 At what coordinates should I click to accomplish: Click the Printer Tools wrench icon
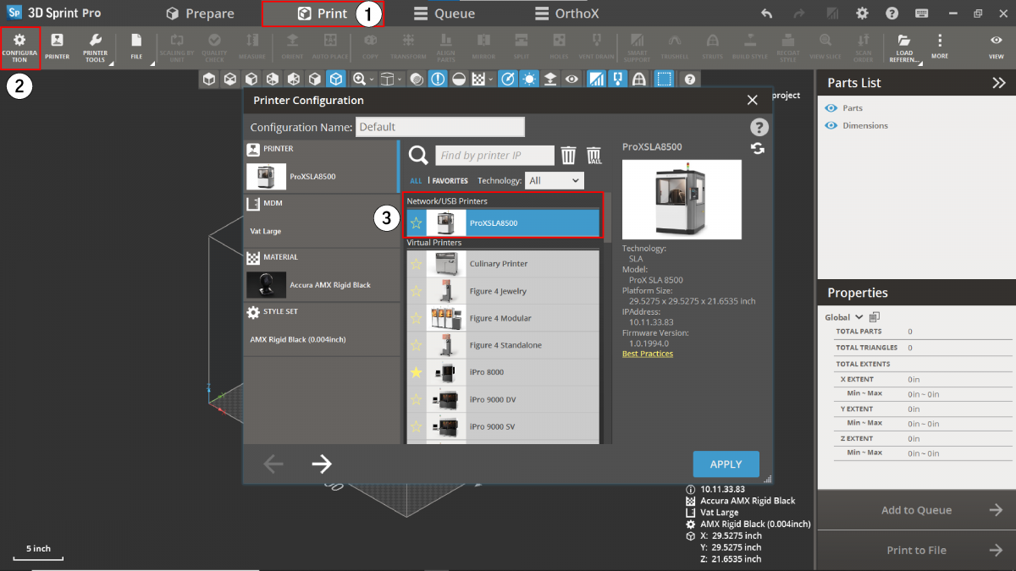[x=96, y=42]
